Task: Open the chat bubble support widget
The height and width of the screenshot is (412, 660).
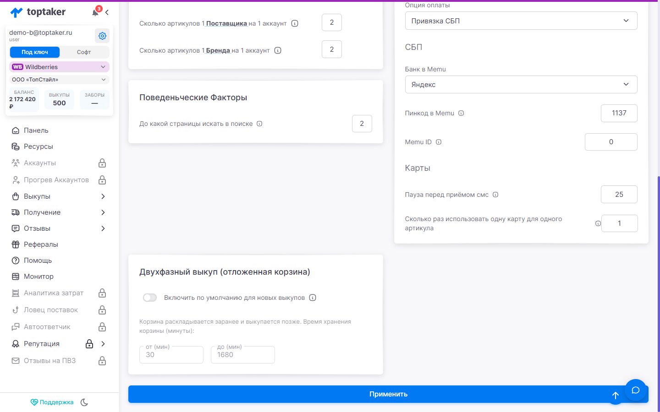Action: click(x=636, y=390)
